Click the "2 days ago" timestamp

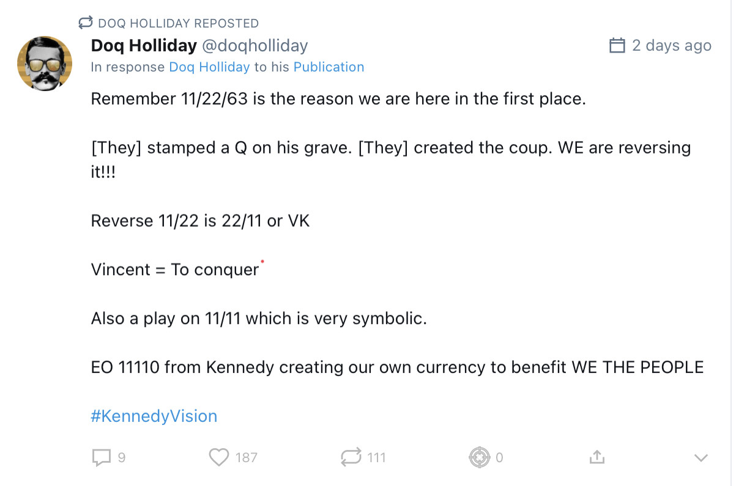pyautogui.click(x=671, y=46)
